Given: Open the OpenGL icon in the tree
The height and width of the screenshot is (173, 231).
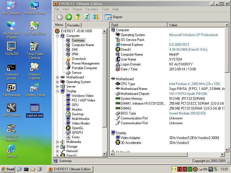Looking at the screenshot, I should [68, 128].
